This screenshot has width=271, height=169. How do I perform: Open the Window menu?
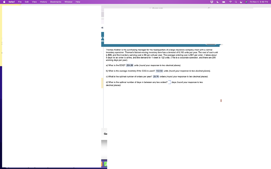pos(68,2)
